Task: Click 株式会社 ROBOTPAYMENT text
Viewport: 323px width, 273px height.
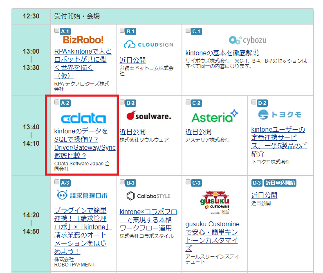Action: [x=74, y=262]
